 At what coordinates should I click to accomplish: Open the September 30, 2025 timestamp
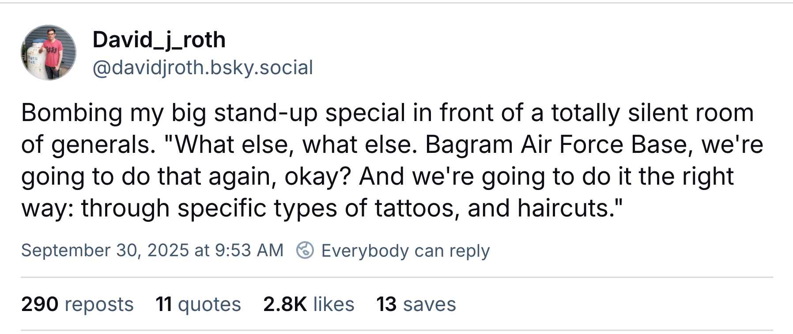(152, 250)
